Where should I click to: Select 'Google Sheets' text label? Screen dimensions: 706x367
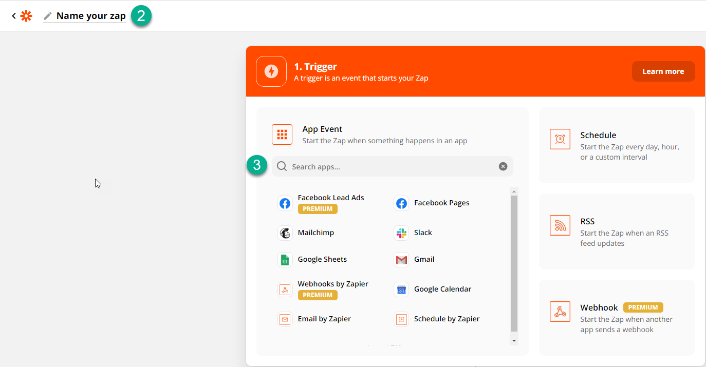pos(322,259)
